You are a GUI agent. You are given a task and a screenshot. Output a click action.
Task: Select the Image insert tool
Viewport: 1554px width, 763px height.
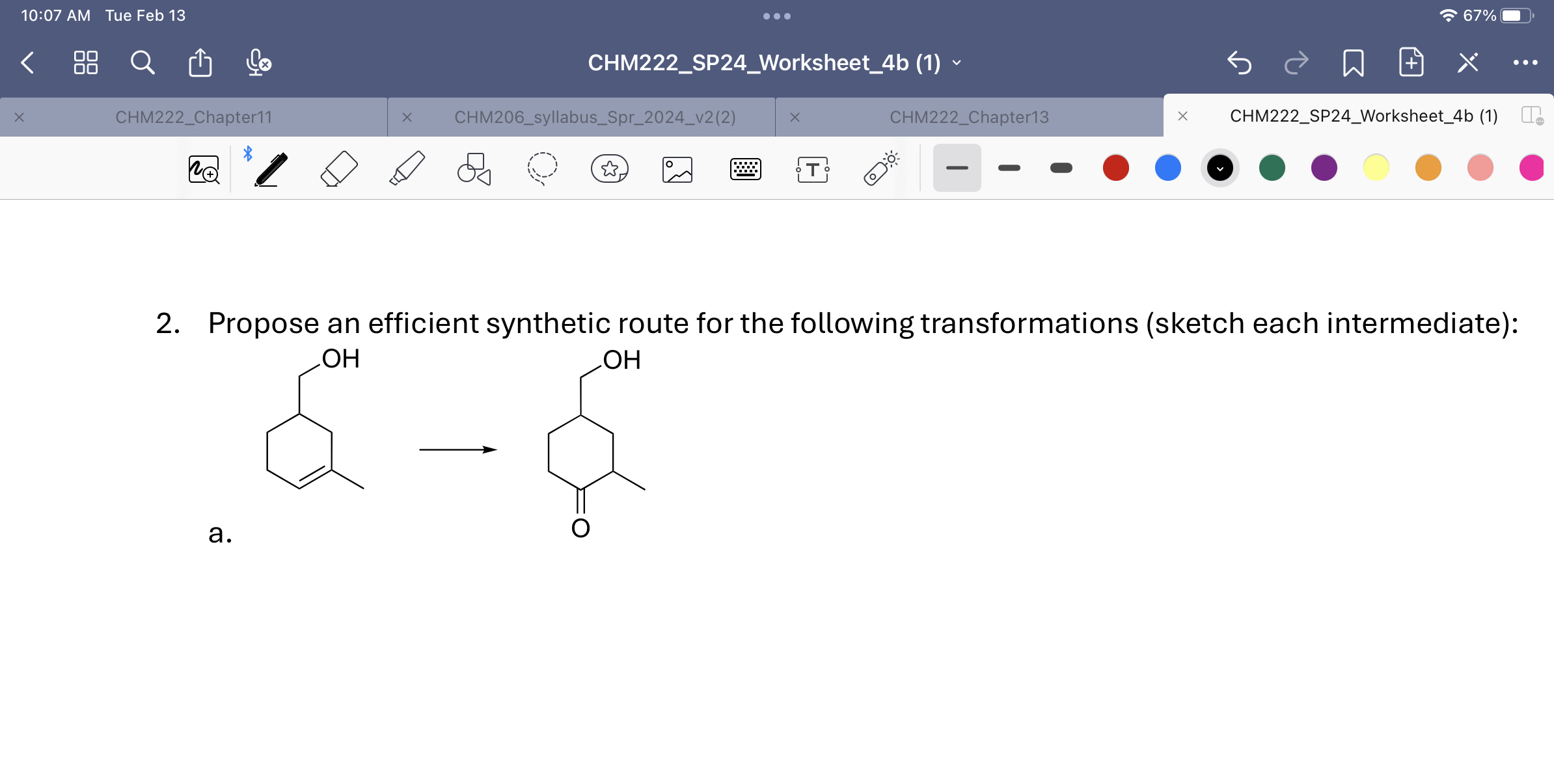[x=677, y=169]
